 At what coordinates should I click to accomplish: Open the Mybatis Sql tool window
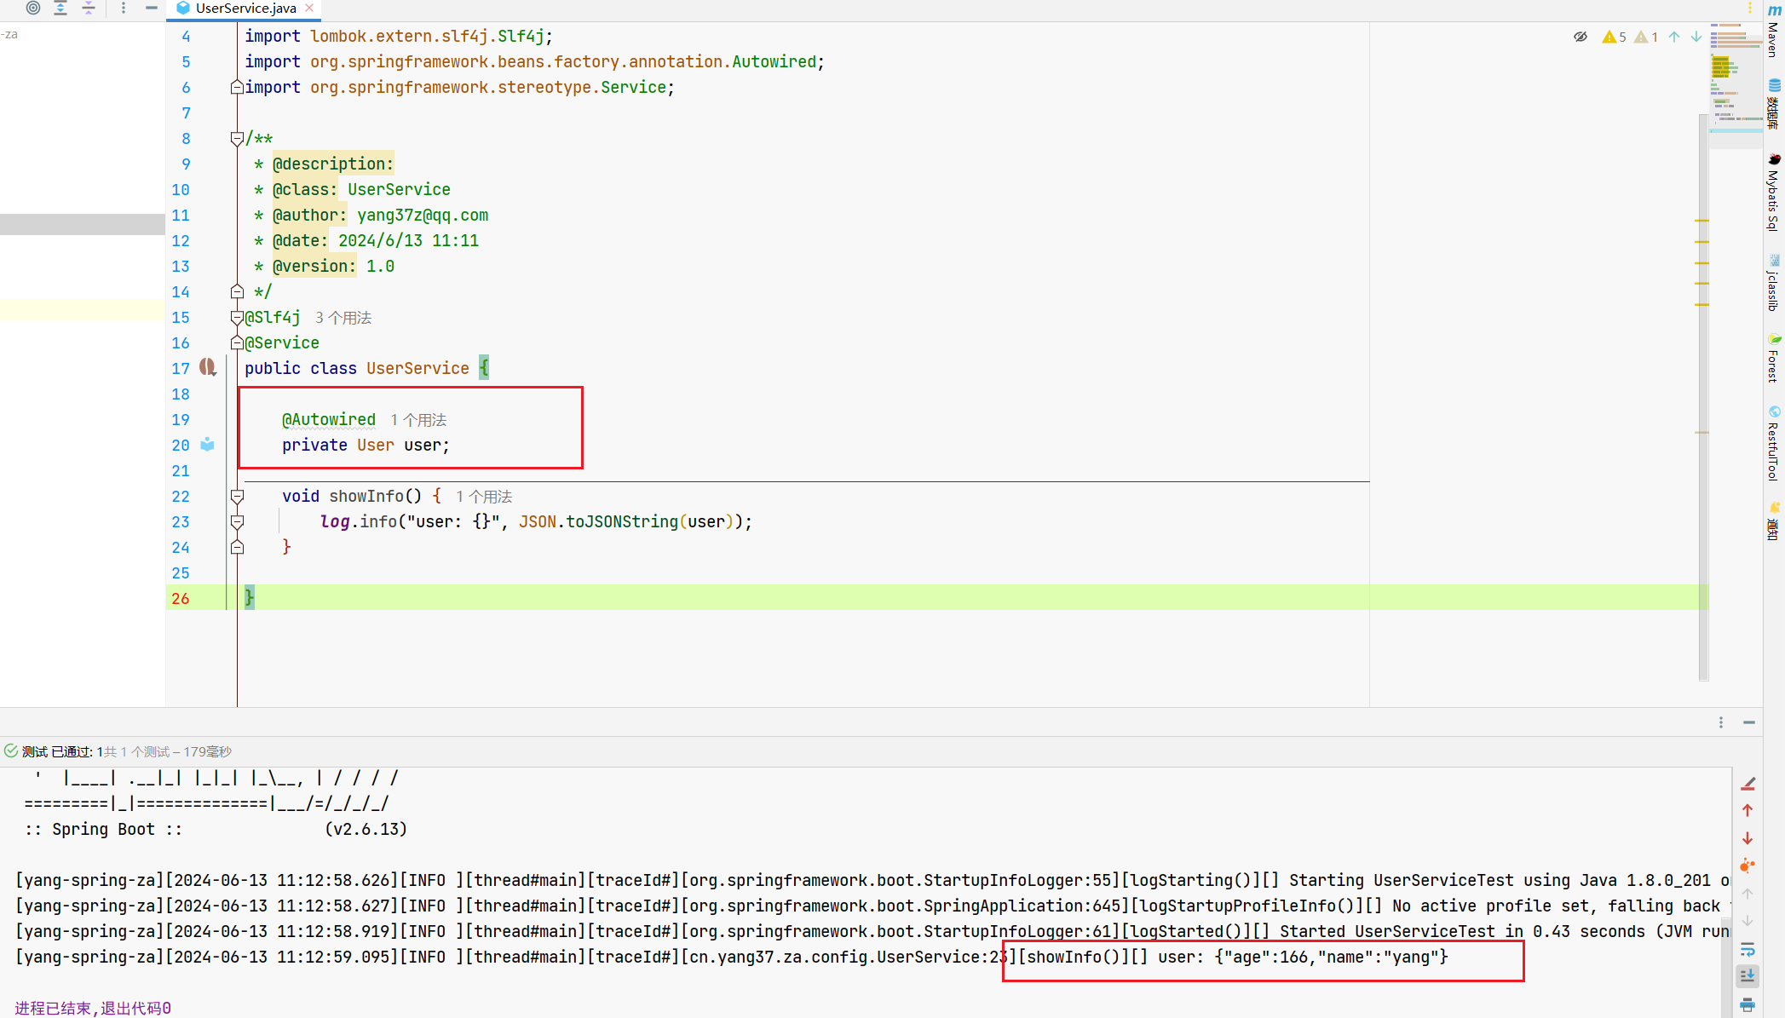(x=1774, y=193)
